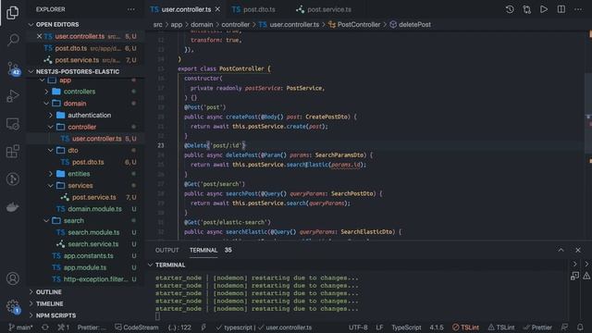The width and height of the screenshot is (592, 333).
Task: Open app.module.ts in the file tree
Action: pos(85,267)
